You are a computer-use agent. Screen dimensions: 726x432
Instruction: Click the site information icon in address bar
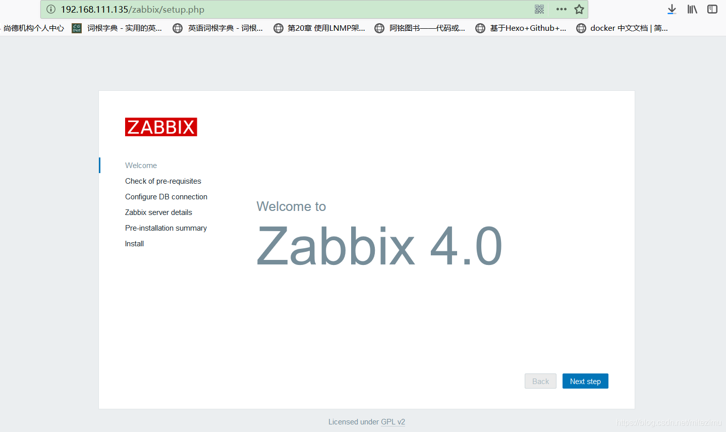click(x=51, y=9)
